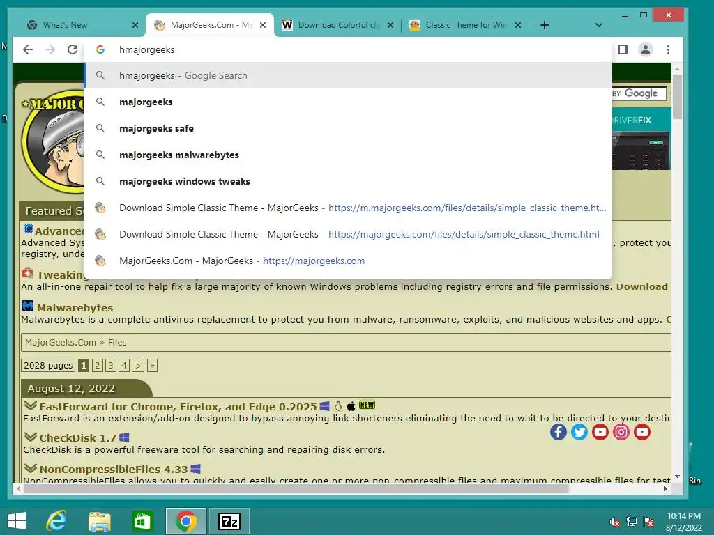Reload the page with the refresh icon
Viewport: 714px width, 535px height.
(73, 49)
